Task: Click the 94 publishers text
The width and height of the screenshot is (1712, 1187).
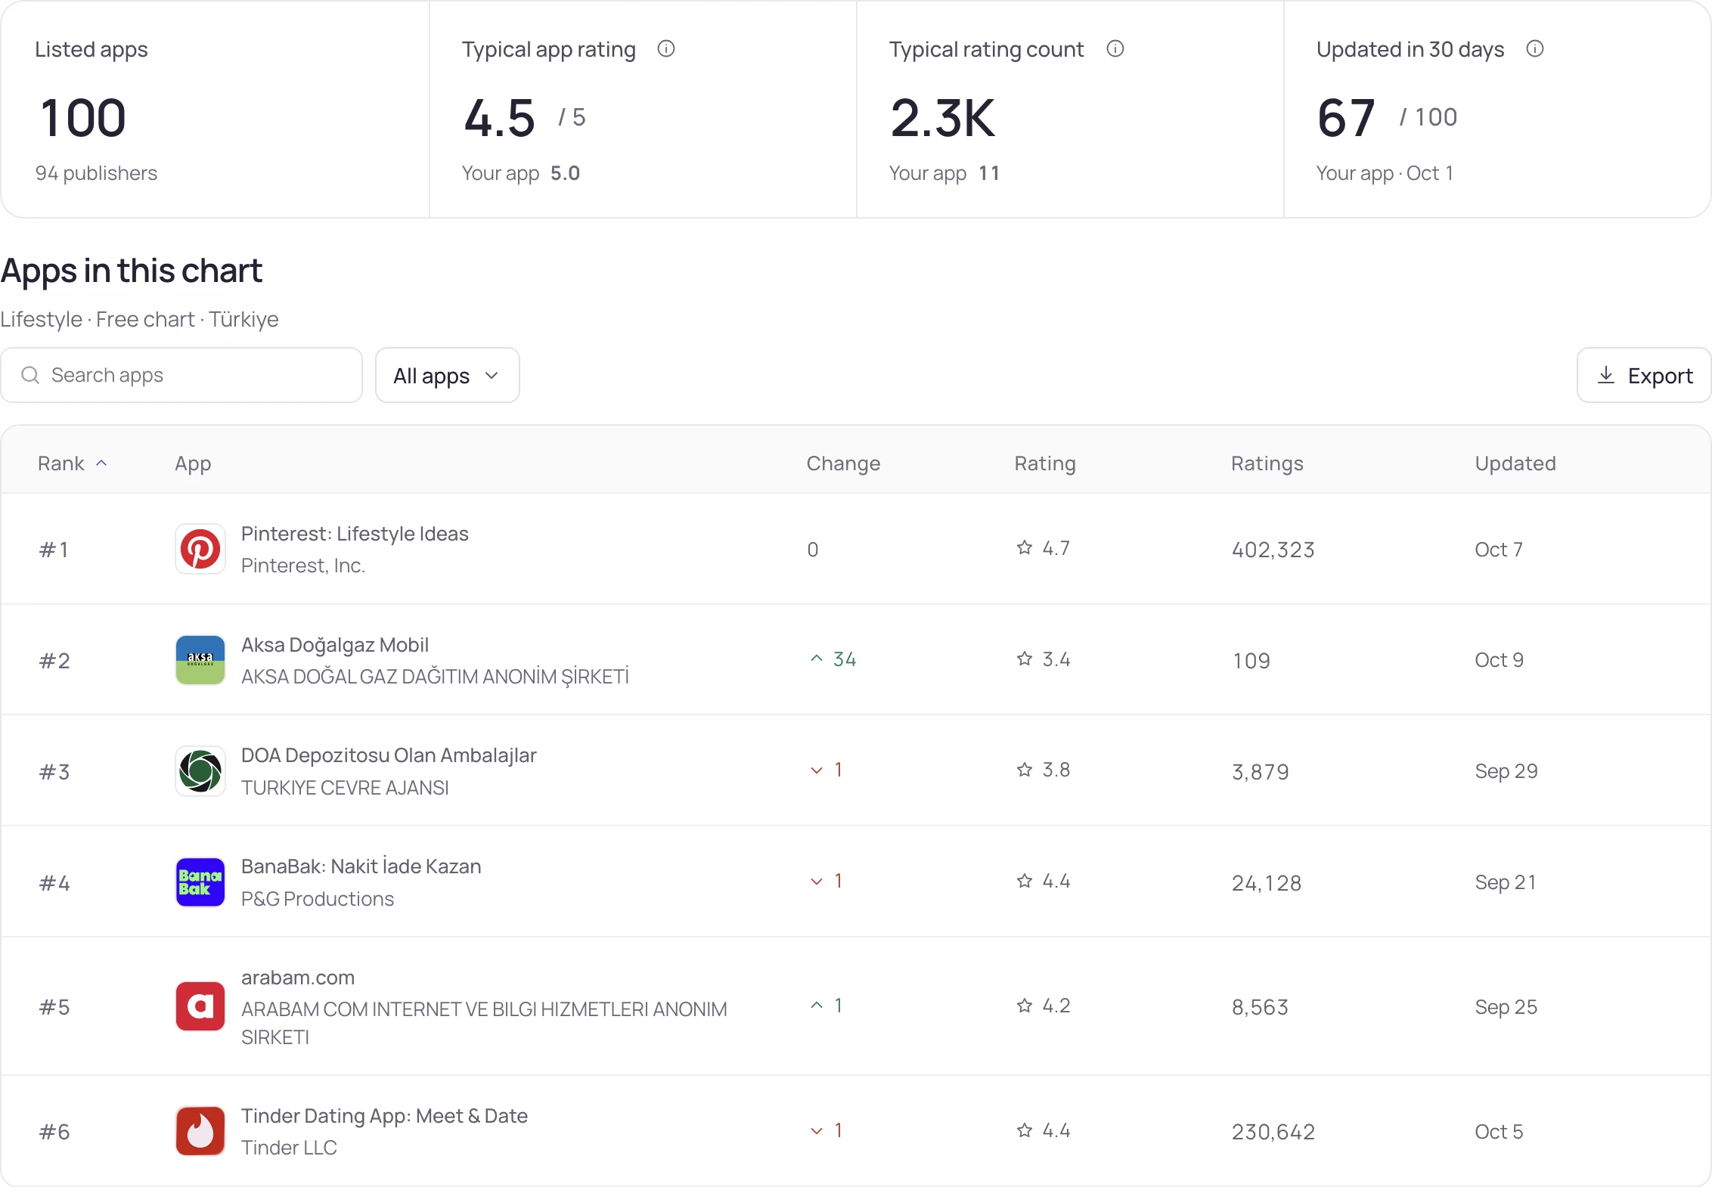Action: [96, 173]
